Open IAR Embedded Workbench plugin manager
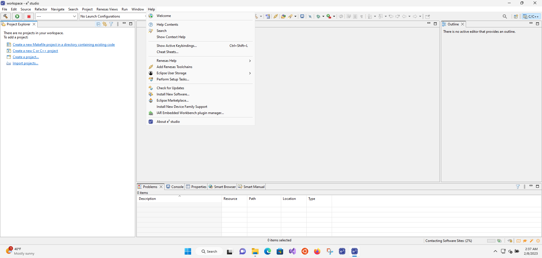Viewport: 542px width, 258px height. coord(200,113)
